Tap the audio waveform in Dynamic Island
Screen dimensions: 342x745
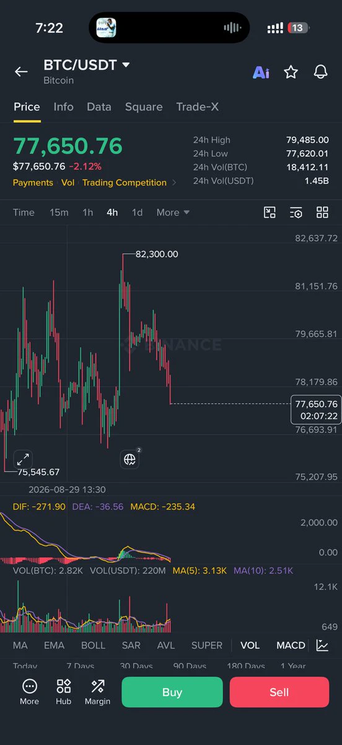(x=232, y=28)
